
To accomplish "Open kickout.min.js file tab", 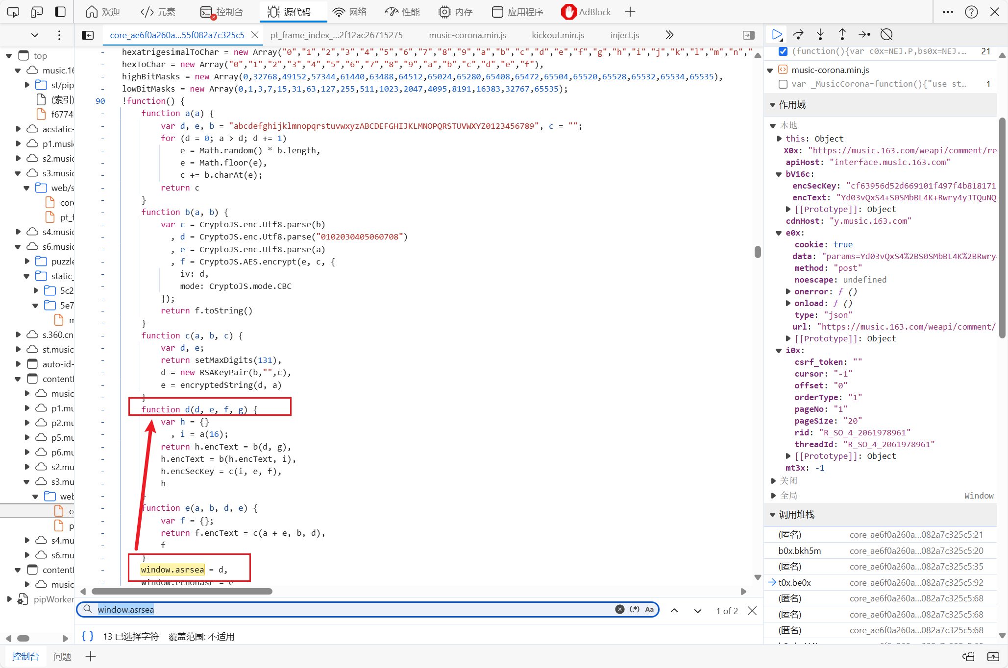I will coord(558,35).
